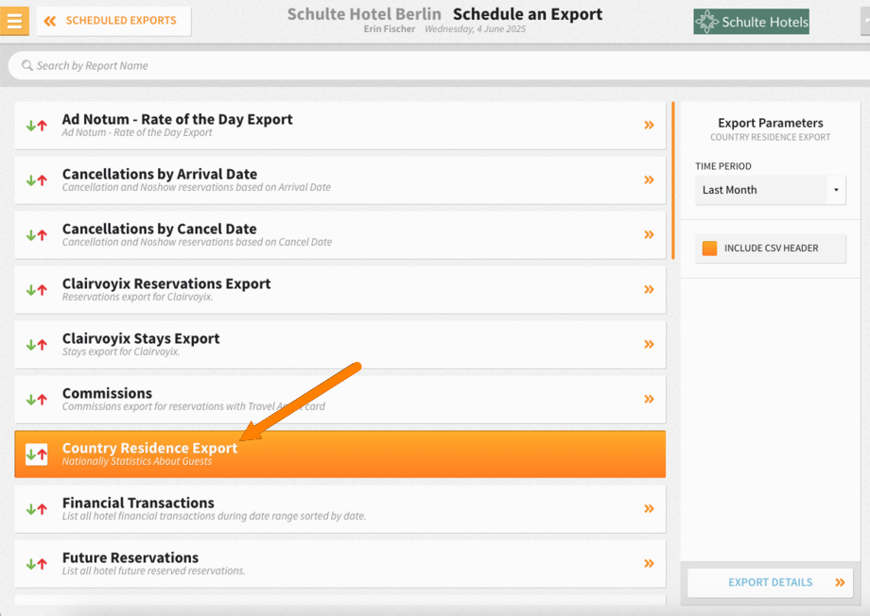Expand Commissions row chevron

pos(649,400)
